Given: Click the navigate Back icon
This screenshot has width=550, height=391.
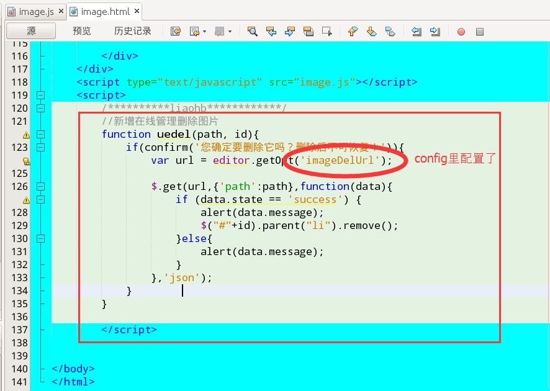Looking at the screenshot, I should tap(194, 32).
